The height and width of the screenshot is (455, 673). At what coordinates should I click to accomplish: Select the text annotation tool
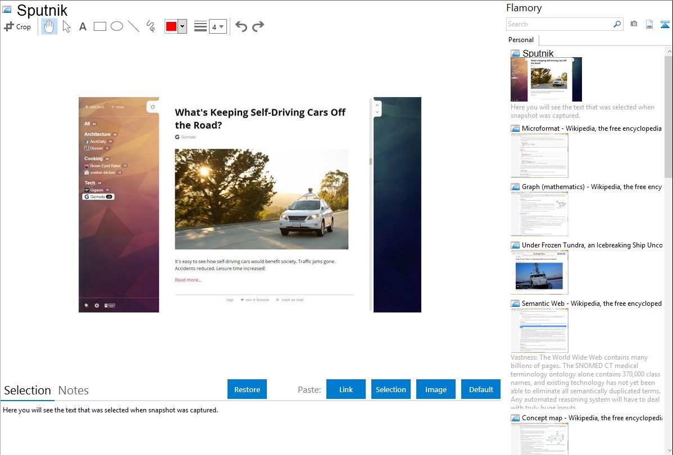tap(83, 26)
